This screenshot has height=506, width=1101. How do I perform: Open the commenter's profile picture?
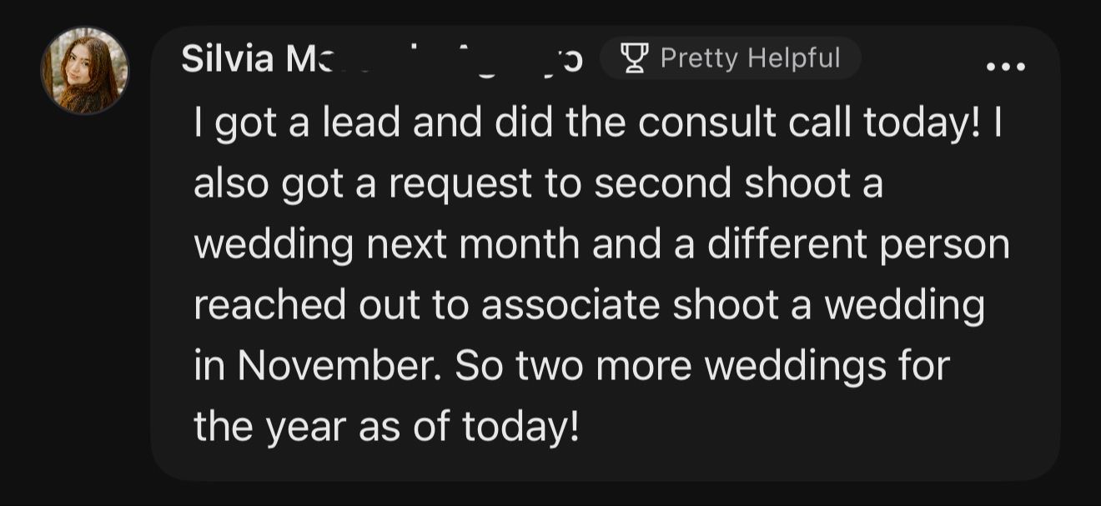click(x=85, y=70)
